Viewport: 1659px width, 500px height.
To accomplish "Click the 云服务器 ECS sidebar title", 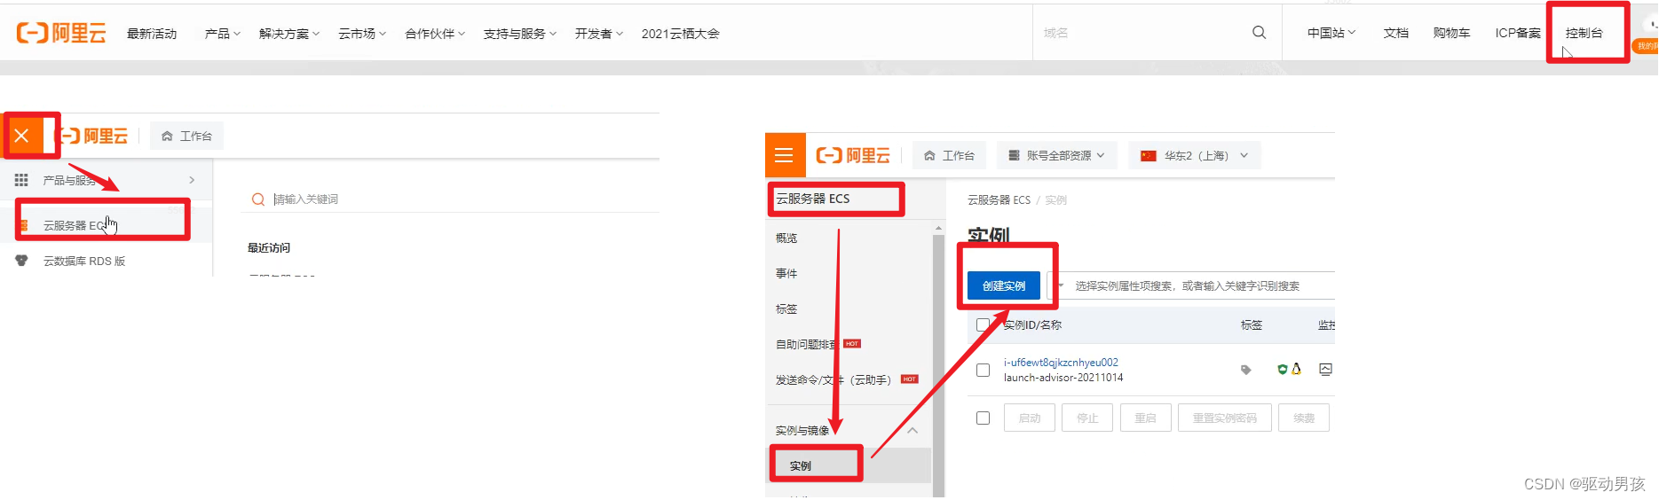I will click(813, 199).
